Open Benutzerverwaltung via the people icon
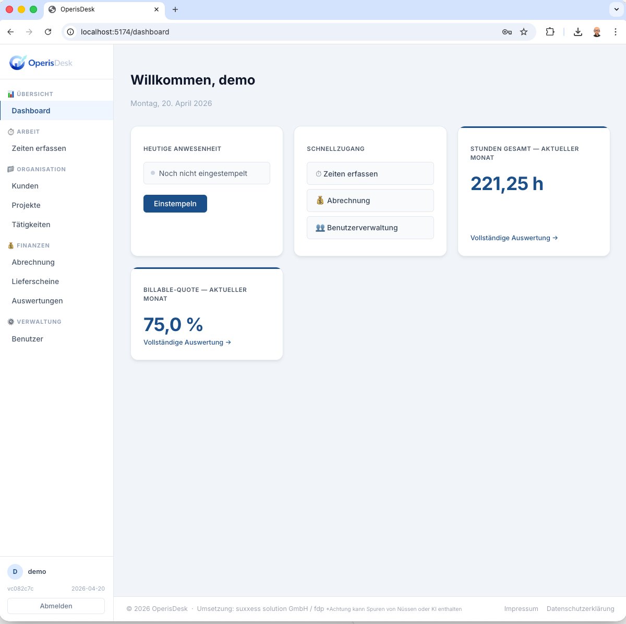The height and width of the screenshot is (624, 626). 320,227
